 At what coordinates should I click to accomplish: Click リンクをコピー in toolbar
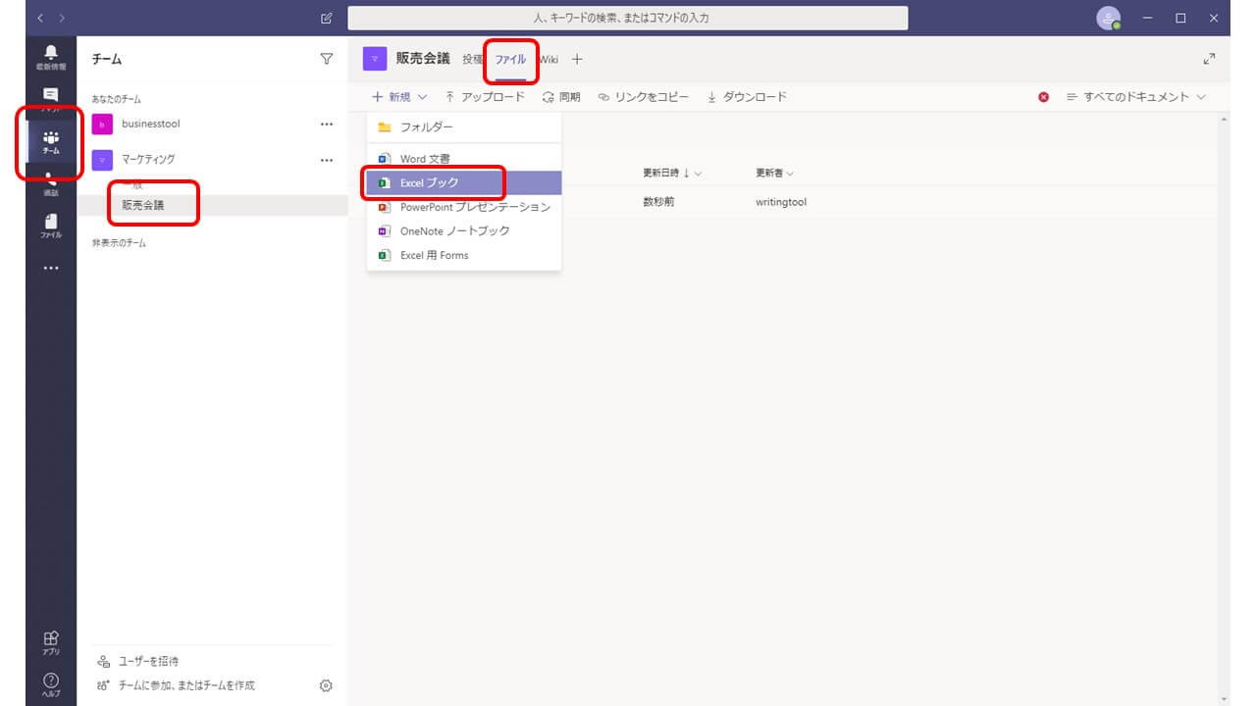pos(644,97)
